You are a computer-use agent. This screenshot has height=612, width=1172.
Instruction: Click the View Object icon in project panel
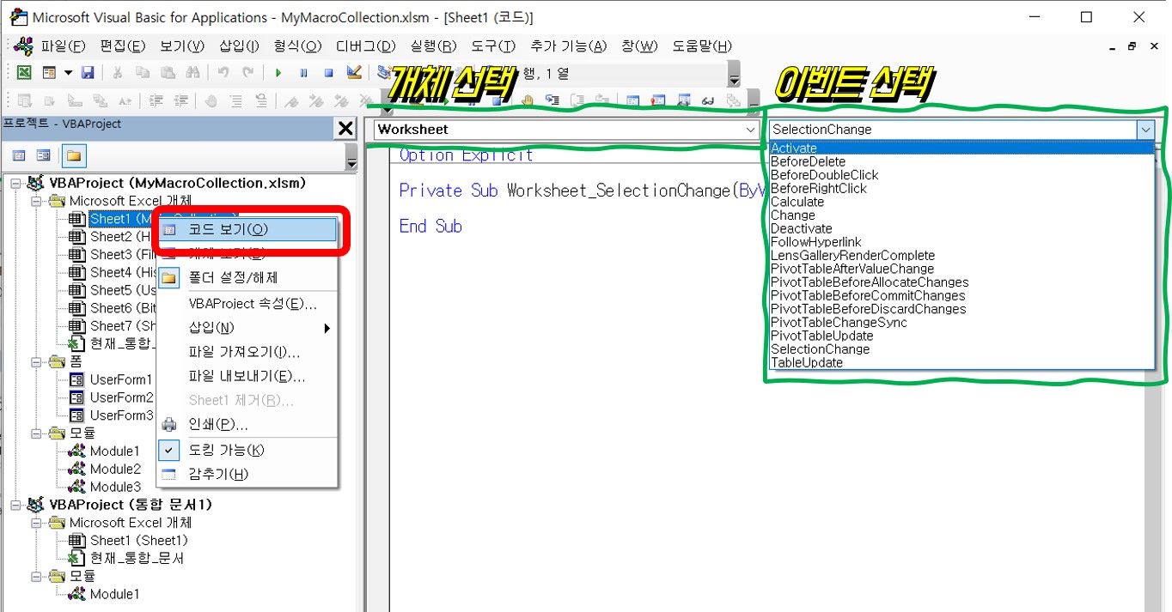point(43,156)
